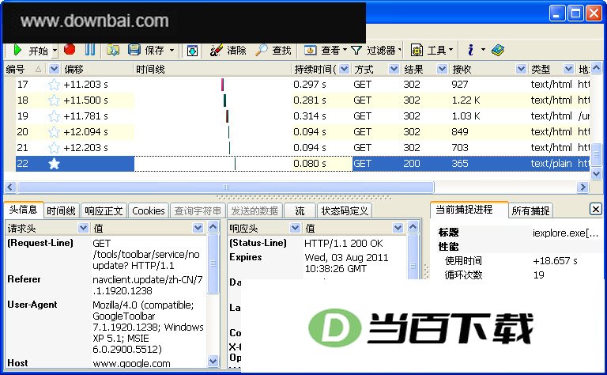This screenshot has height=375, width=607.
Task: Open the dropdown arrow beside 开始
Action: coord(55,51)
